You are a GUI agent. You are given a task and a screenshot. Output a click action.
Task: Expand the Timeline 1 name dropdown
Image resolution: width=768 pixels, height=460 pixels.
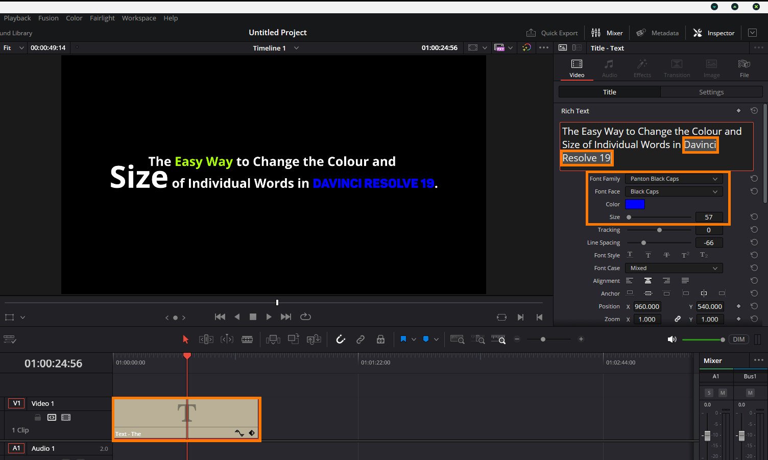pos(296,48)
